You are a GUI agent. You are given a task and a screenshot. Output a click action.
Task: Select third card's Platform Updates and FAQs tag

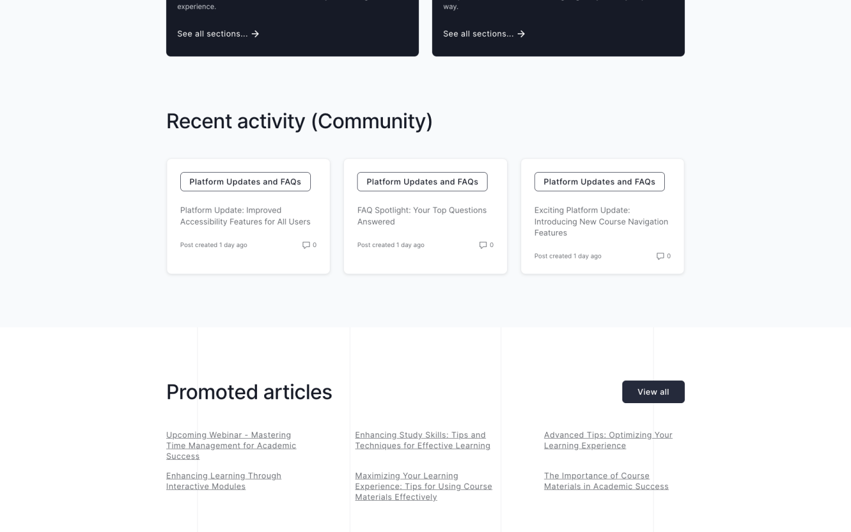[599, 182]
